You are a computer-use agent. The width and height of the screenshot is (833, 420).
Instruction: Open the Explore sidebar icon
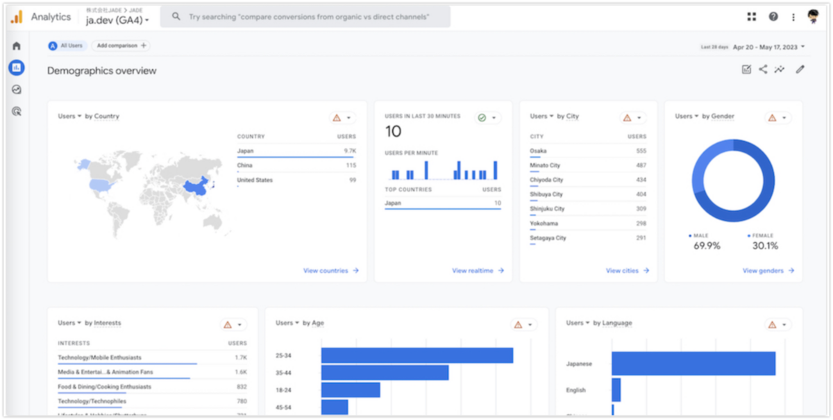pyautogui.click(x=17, y=90)
